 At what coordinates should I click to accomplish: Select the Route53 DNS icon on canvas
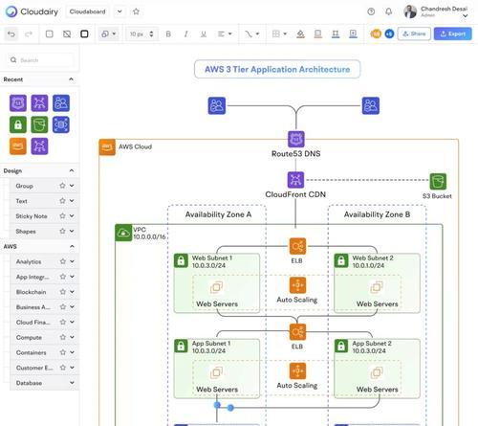pos(296,139)
